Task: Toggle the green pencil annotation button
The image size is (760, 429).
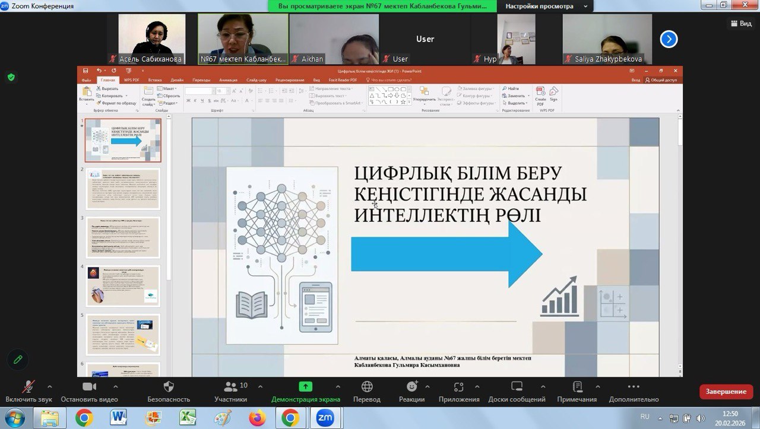Action: pos(18,360)
